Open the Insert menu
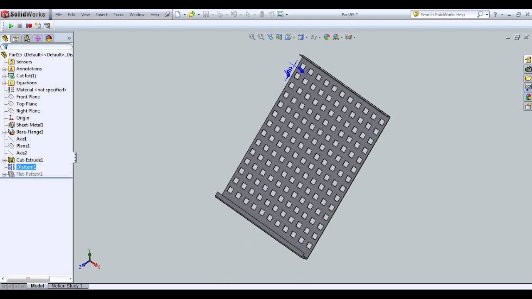Screen dimensions: 532x299 (102, 15)
